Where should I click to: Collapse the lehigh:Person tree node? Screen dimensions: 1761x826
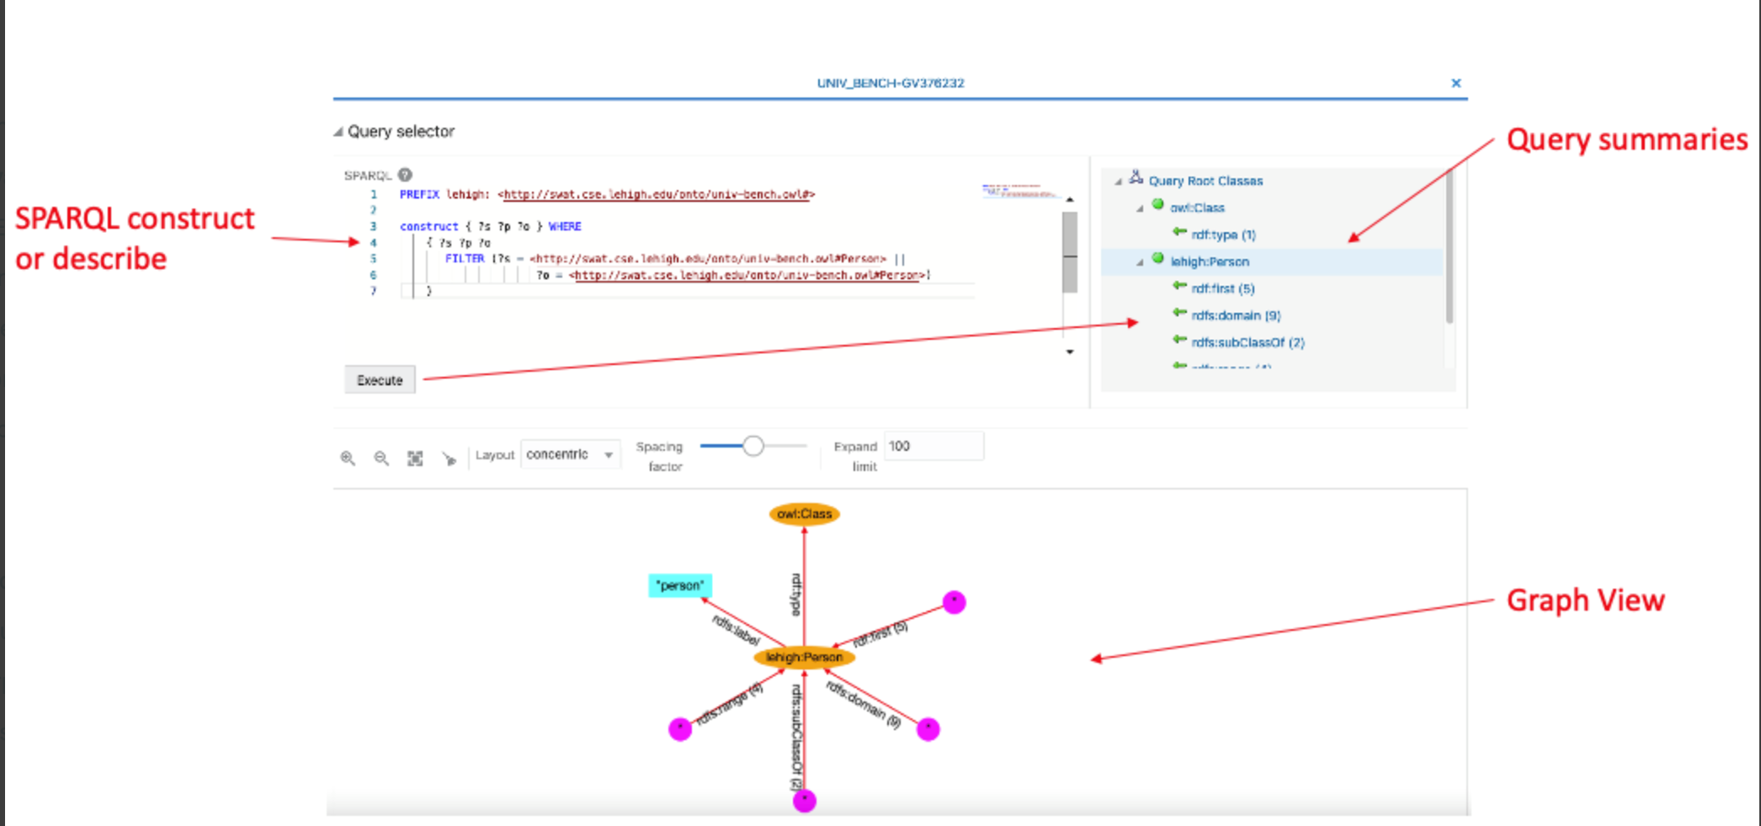coord(1140,262)
